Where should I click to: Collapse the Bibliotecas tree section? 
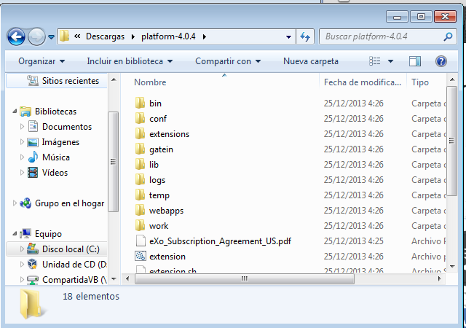pyautogui.click(x=15, y=112)
